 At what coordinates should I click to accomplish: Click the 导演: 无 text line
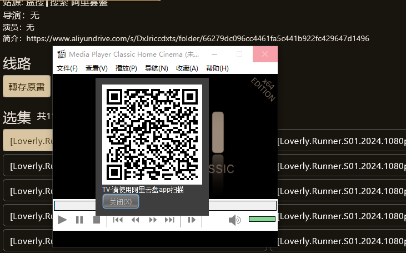pyautogui.click(x=21, y=16)
